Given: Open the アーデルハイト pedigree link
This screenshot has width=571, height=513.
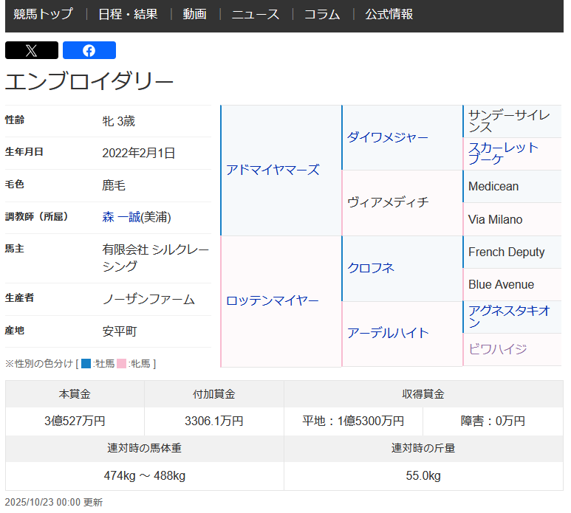Looking at the screenshot, I should pyautogui.click(x=388, y=333).
